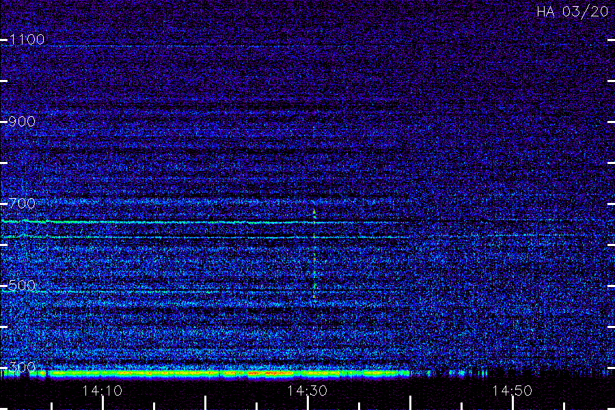Click the 500 frequency axis label
The width and height of the screenshot is (615, 410).
[22, 285]
